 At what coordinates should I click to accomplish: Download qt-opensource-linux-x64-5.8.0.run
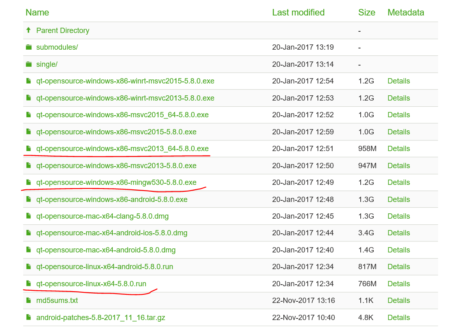tap(91, 284)
